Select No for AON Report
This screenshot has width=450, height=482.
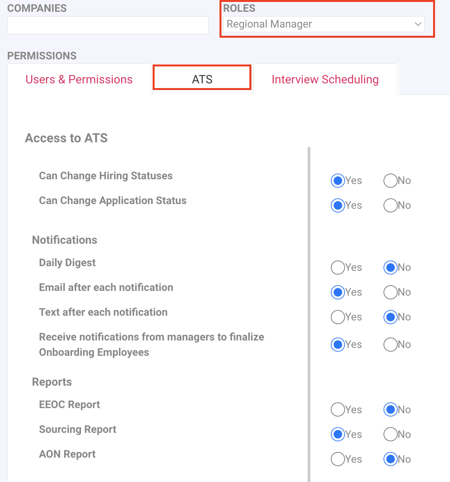pyautogui.click(x=390, y=459)
